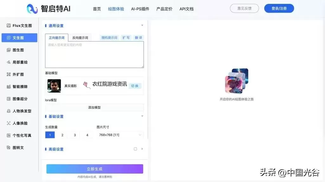Collapse the 基础设置 section arrow
This screenshot has height=182, width=325.
[142, 116]
